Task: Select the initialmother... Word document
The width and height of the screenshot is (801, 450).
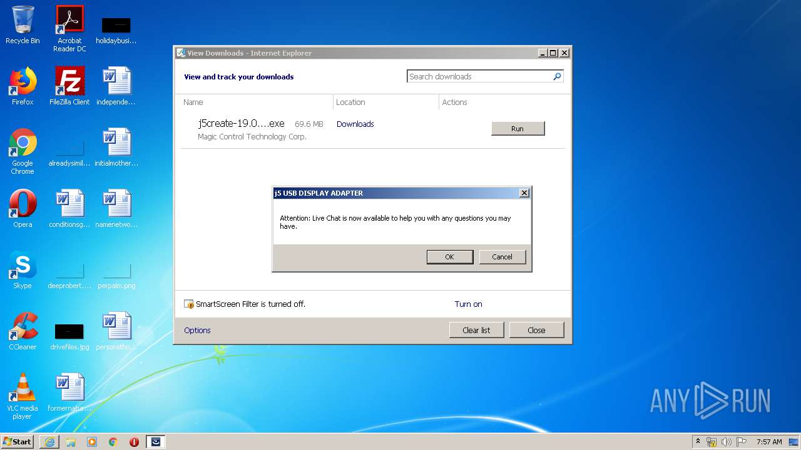Action: point(116,147)
